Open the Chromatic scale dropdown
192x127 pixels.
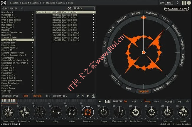click(60, 96)
